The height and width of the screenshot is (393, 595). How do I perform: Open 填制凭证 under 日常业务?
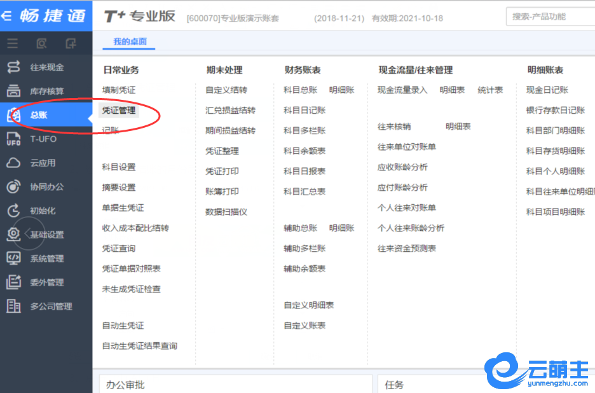pos(119,90)
